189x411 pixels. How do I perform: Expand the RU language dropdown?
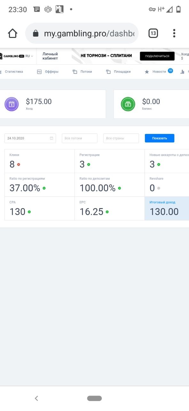pyautogui.click(x=29, y=56)
